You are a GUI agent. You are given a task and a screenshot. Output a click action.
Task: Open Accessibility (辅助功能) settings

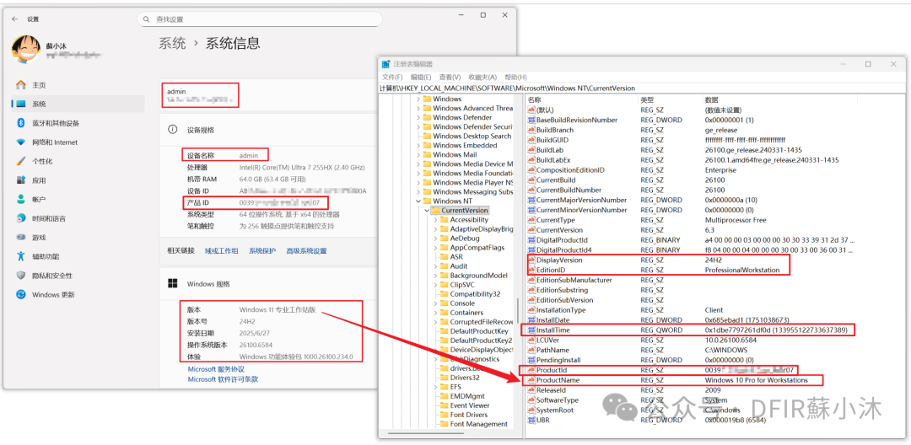(x=78, y=256)
